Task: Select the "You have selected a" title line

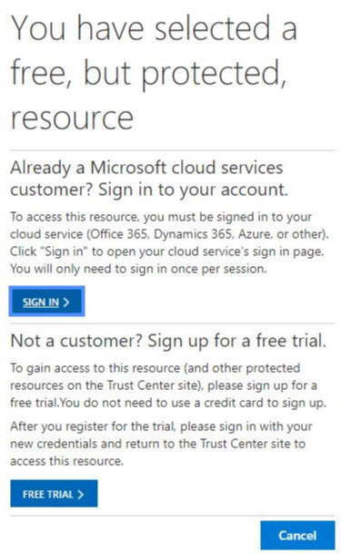Action: (x=154, y=28)
